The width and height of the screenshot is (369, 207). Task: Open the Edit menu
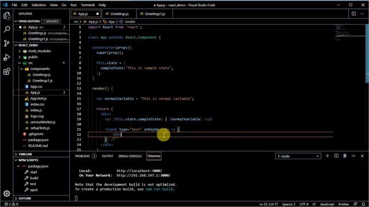pyautogui.click(x=24, y=5)
